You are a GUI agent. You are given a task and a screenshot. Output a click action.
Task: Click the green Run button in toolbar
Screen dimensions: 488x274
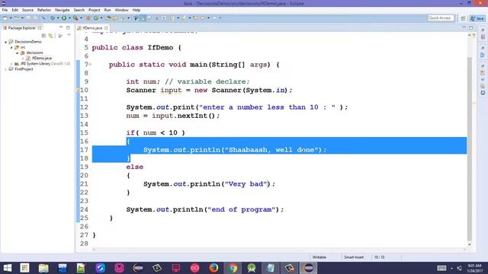(x=64, y=18)
